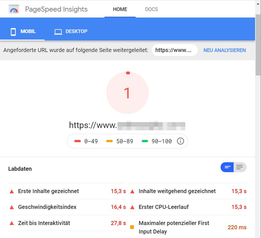Switch to the DESKTOP results tab
261x238 pixels.
click(x=71, y=31)
